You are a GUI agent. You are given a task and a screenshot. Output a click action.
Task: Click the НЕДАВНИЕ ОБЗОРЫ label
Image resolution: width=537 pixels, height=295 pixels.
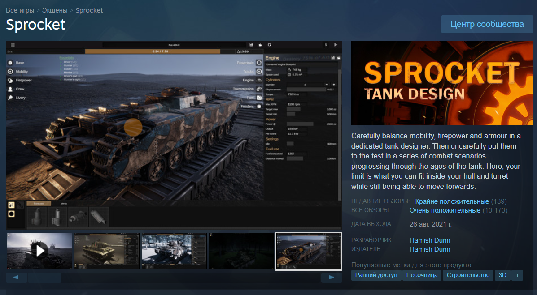pos(380,201)
